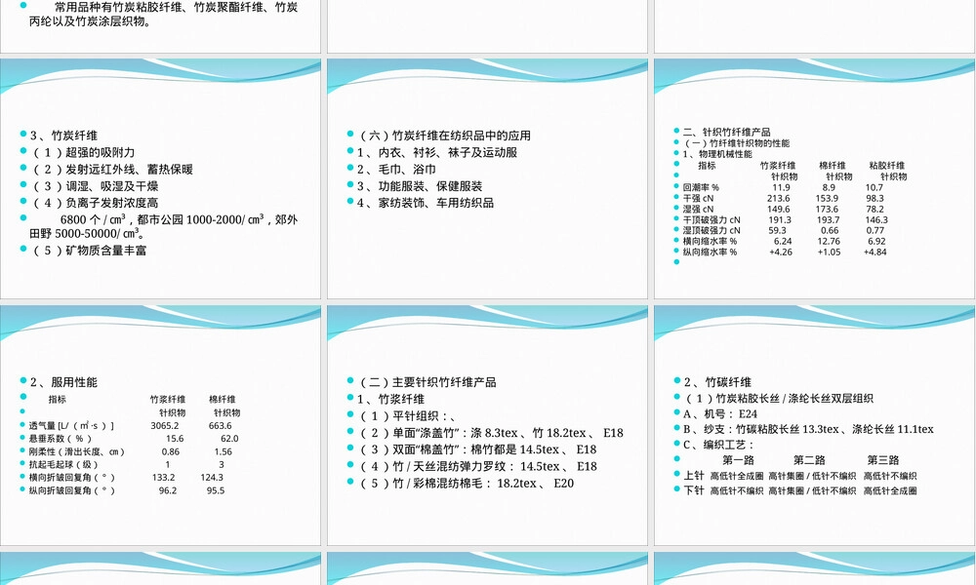
Task: Select the line (2)发射远红外线、蓄热保暖
Action: click(112, 169)
